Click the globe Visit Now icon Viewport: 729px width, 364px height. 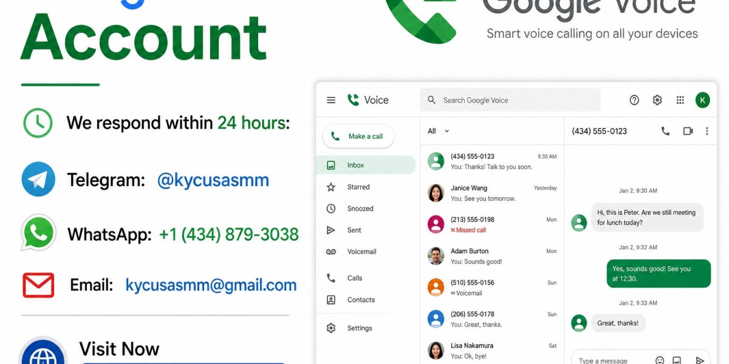pos(43,352)
